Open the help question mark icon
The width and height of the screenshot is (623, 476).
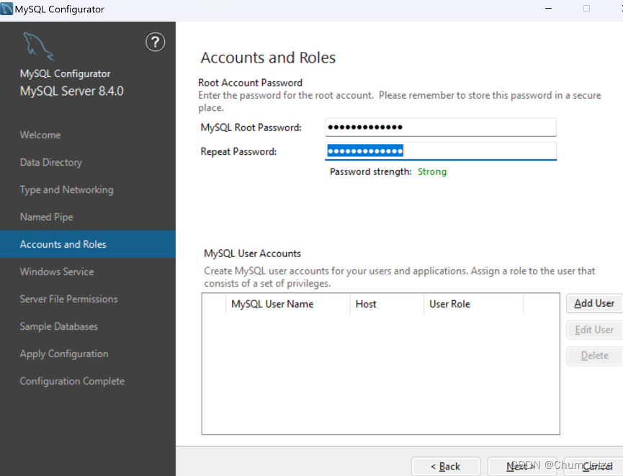pos(156,42)
